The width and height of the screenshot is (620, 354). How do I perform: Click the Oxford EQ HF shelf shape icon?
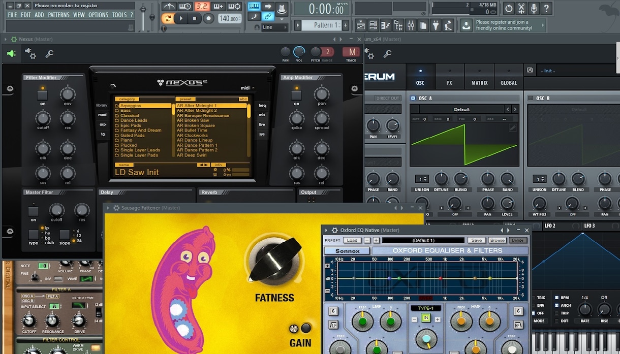pyautogui.click(x=518, y=325)
